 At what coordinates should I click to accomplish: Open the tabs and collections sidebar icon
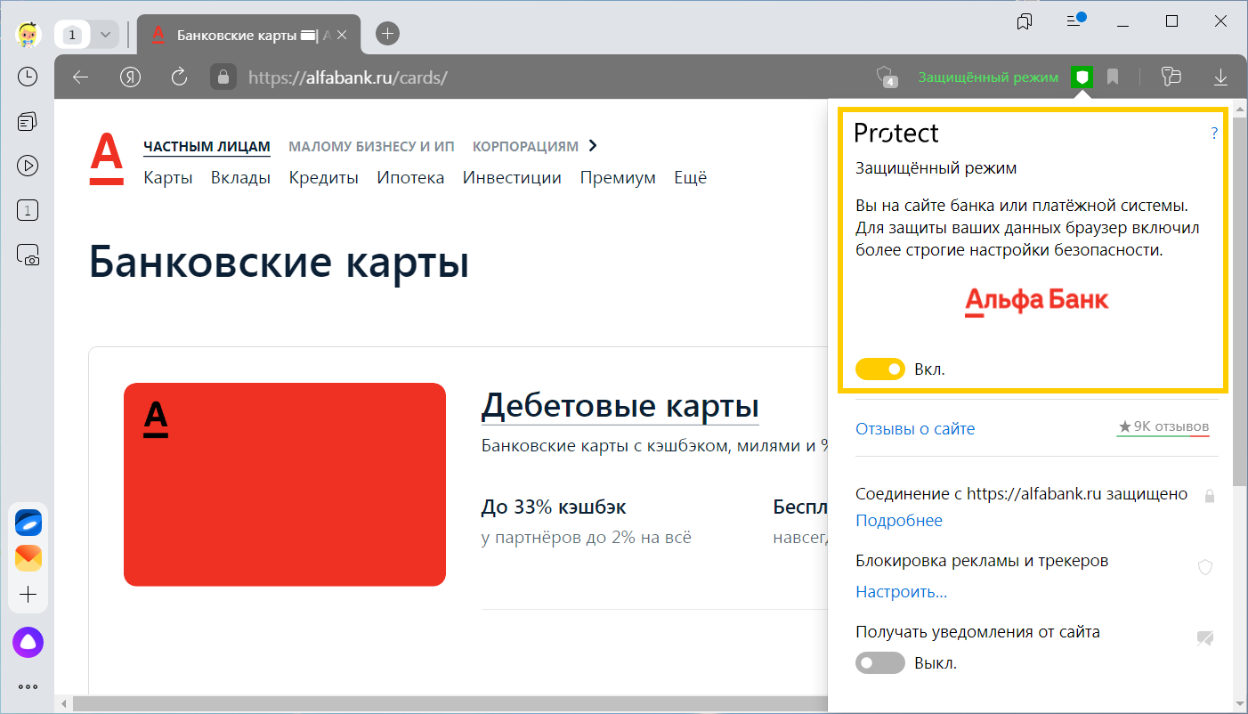(x=28, y=121)
